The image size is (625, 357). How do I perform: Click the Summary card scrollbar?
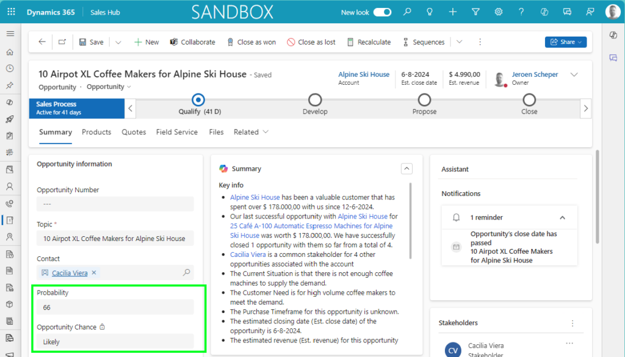click(410, 221)
